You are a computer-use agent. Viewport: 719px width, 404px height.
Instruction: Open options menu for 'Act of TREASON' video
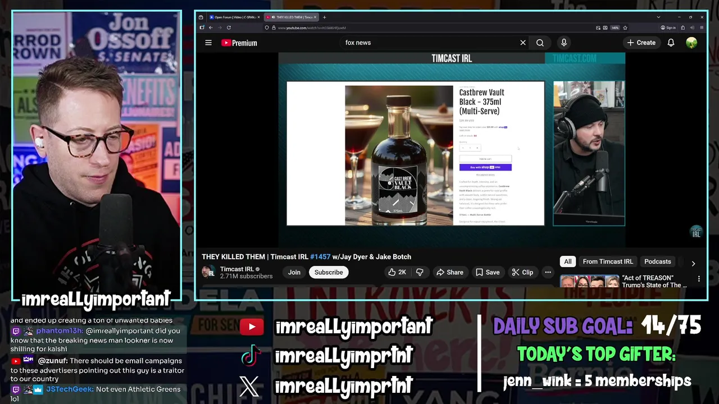tap(699, 279)
